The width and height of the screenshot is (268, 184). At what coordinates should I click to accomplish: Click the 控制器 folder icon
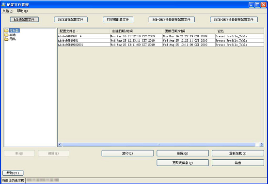(x=6, y=31)
